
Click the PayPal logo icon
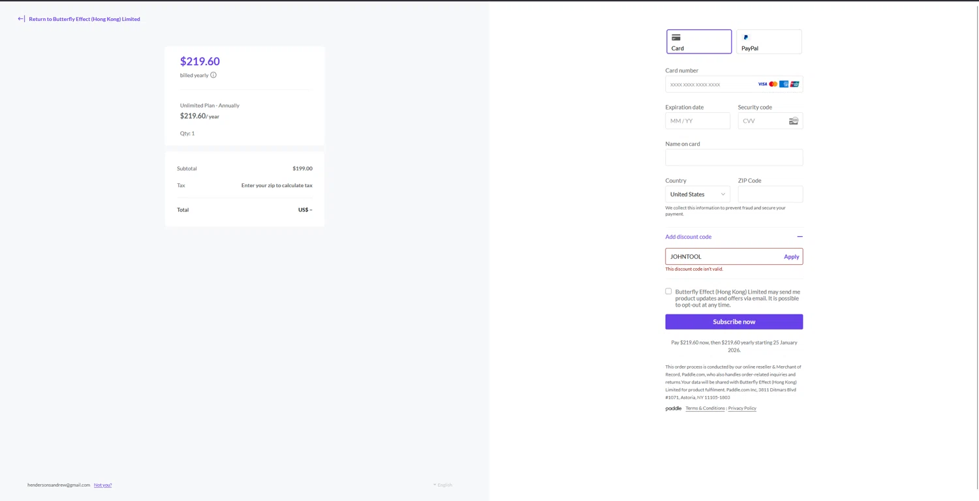[x=746, y=37]
